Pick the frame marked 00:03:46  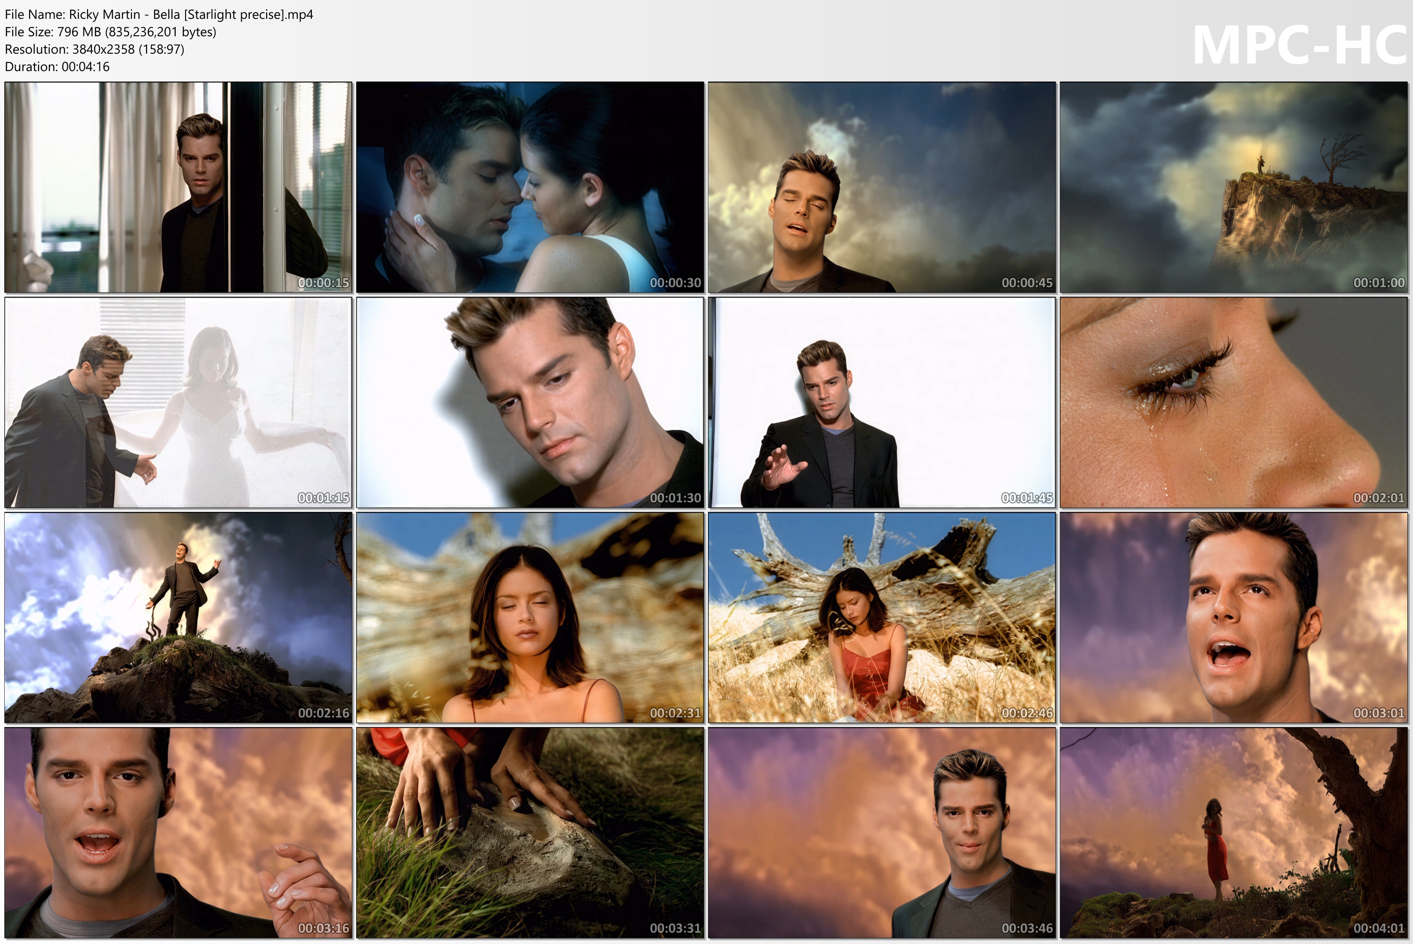click(x=882, y=833)
